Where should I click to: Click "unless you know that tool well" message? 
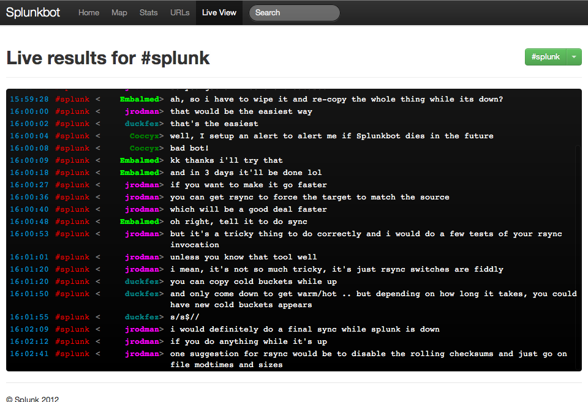[243, 257]
